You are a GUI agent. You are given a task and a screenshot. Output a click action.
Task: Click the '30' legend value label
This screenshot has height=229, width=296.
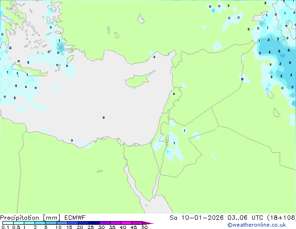pos(101,227)
